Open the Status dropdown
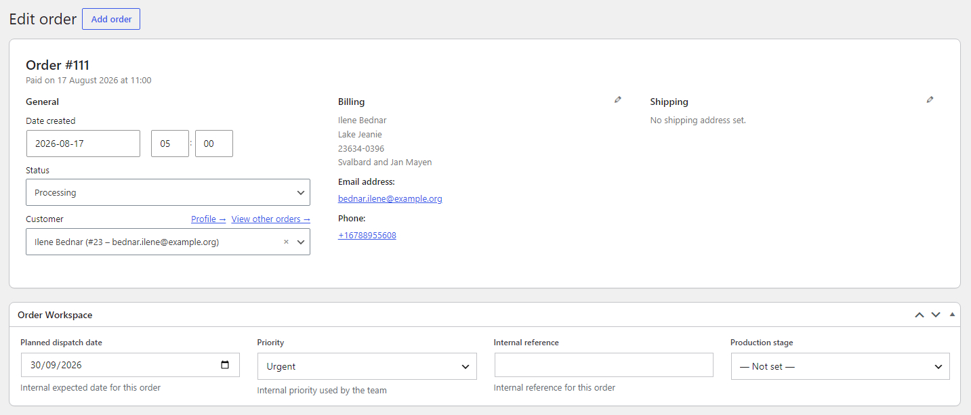Viewport: 971px width, 415px height. 168,192
